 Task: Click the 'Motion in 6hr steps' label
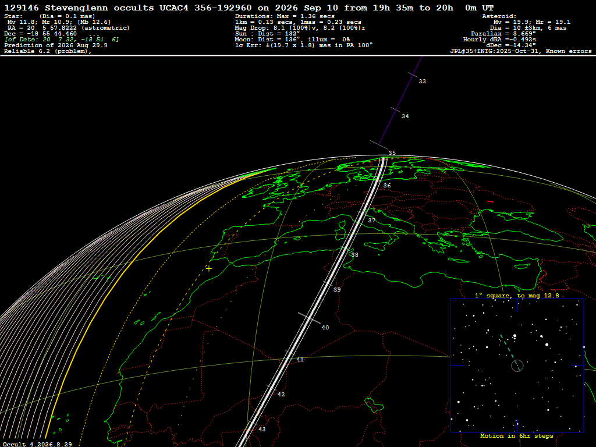(517, 436)
